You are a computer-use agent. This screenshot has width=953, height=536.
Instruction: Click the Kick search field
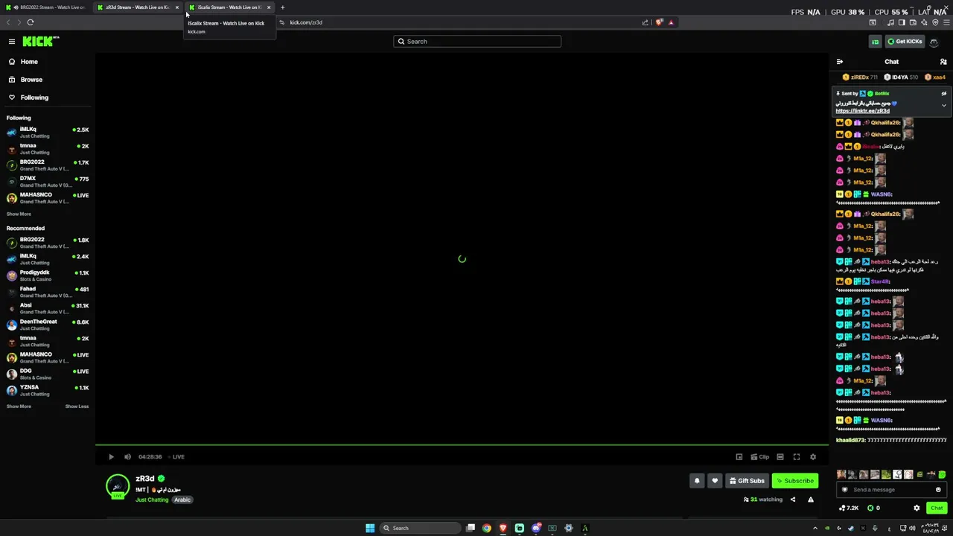point(477,42)
